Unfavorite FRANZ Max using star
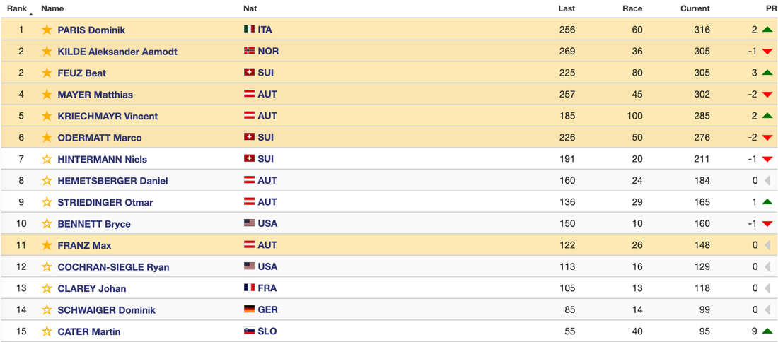This screenshot has height=342, width=778. (47, 245)
